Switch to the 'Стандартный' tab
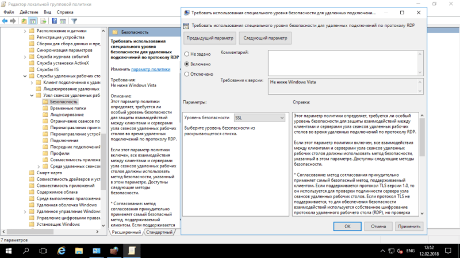Image resolution: width=460 pixels, height=258 pixels. tap(159, 232)
